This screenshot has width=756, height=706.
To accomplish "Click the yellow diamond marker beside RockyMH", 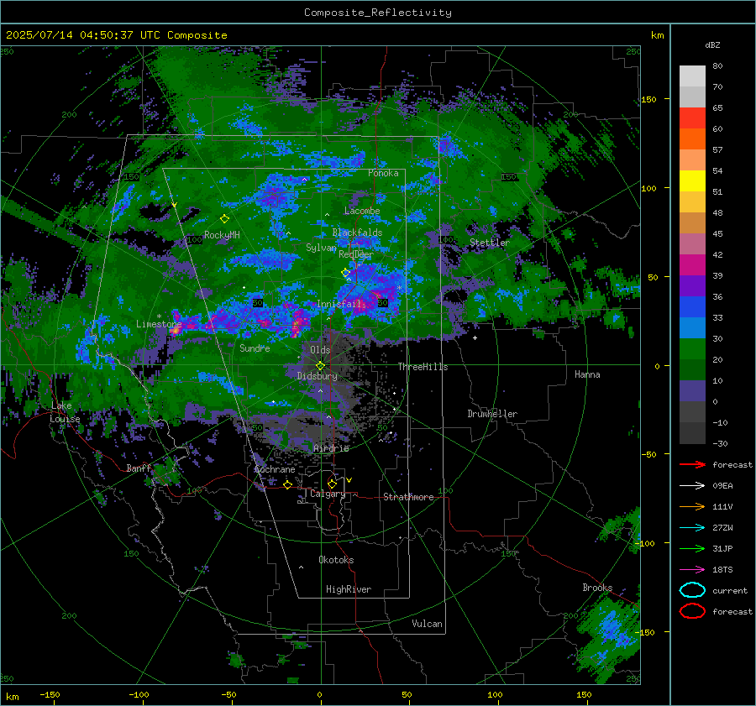I will 224,219.
